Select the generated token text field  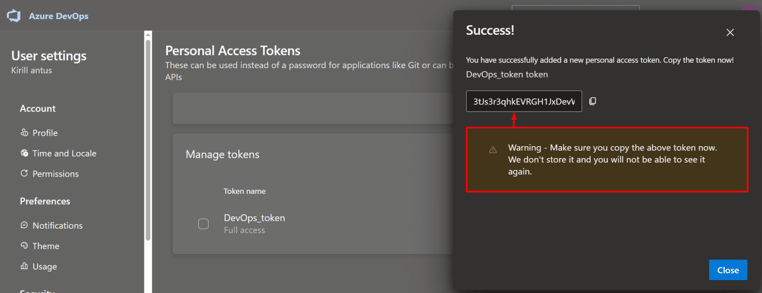pyautogui.click(x=523, y=101)
